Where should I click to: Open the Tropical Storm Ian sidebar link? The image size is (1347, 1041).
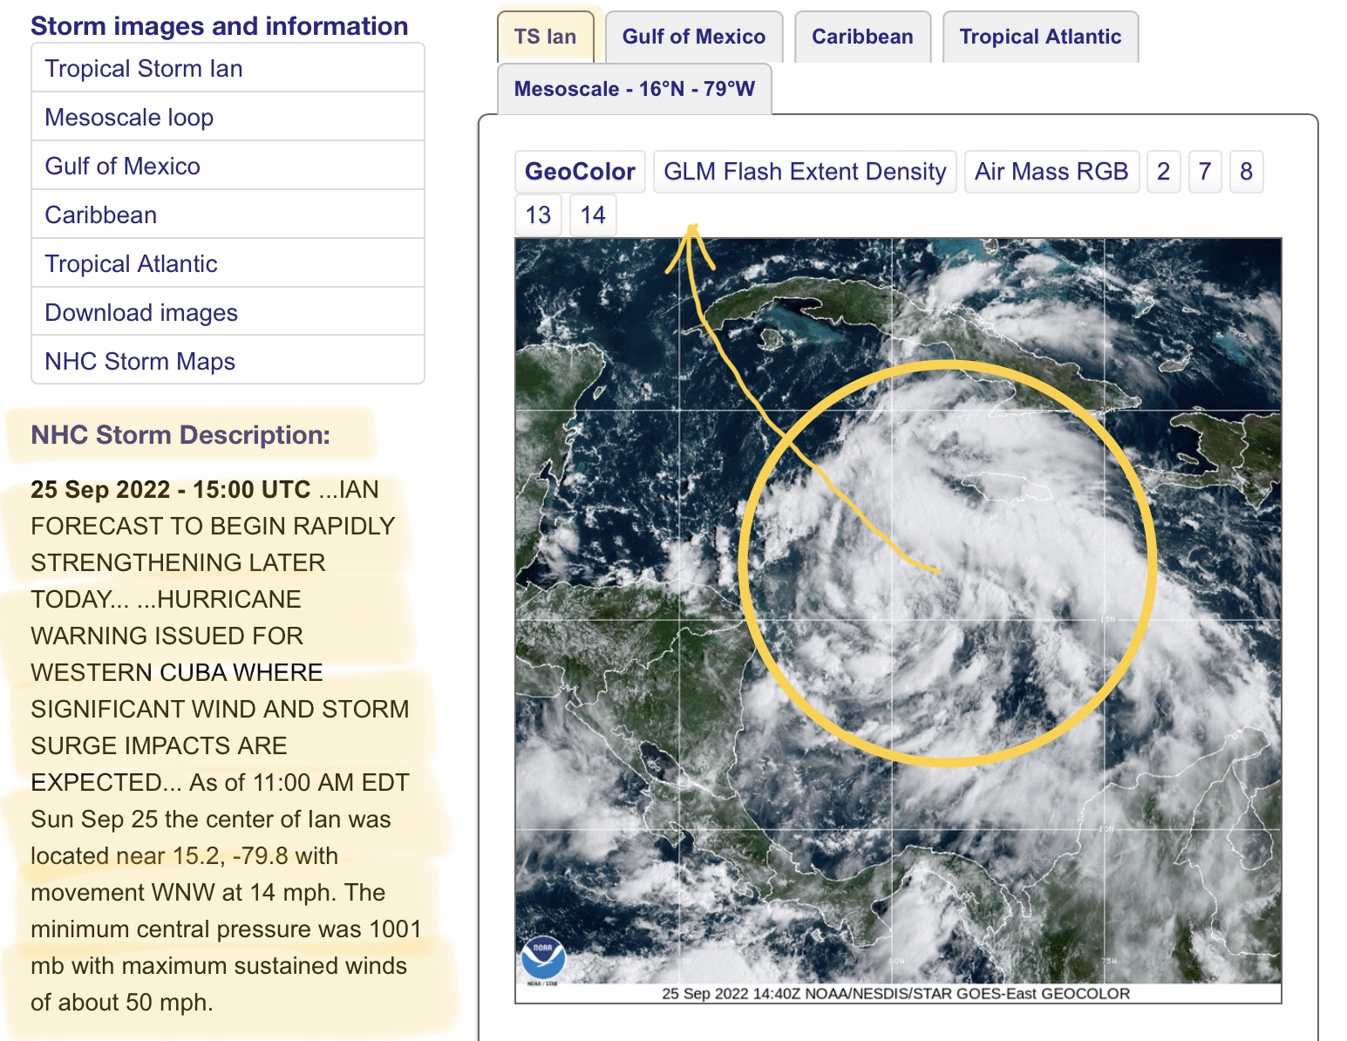pyautogui.click(x=228, y=68)
